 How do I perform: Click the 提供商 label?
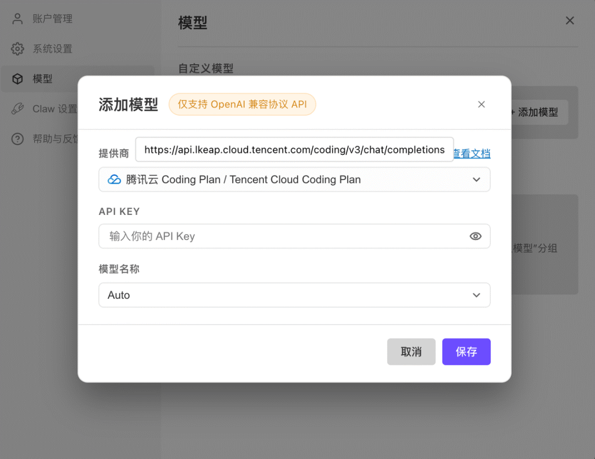pyautogui.click(x=114, y=153)
